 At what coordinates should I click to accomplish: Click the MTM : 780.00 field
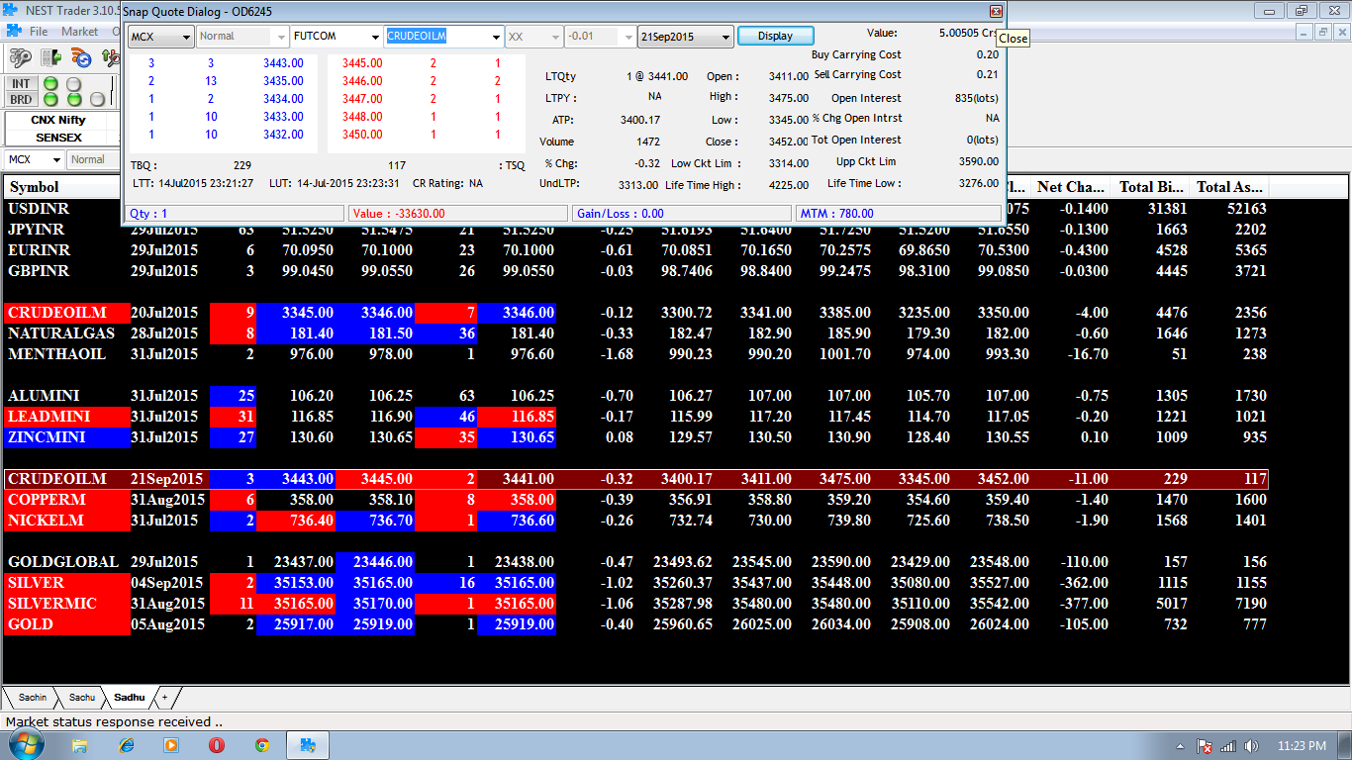tap(898, 213)
